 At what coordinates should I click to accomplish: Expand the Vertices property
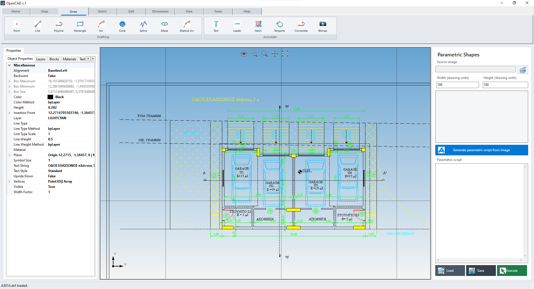9,181
